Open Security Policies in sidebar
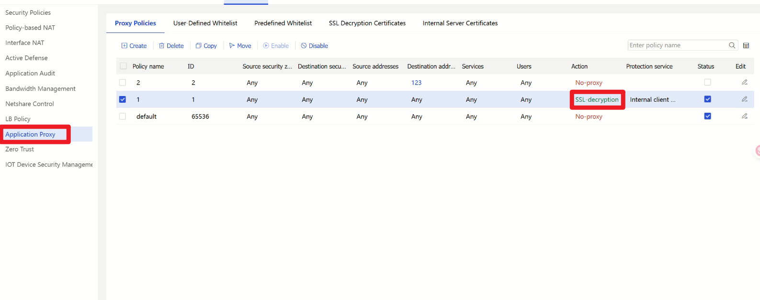The image size is (760, 300). (x=28, y=12)
